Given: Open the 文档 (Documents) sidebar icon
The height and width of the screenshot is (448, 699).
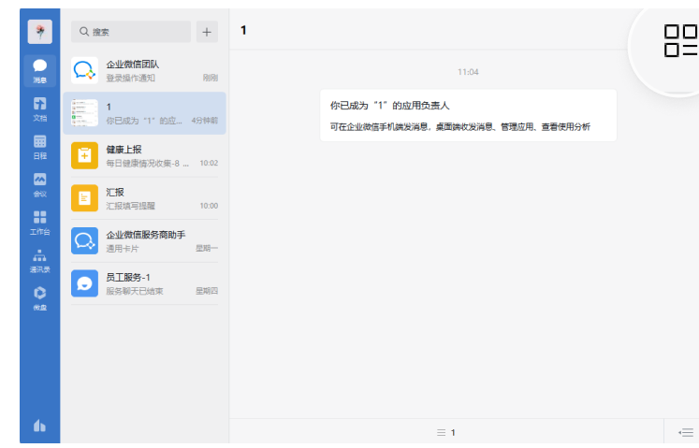Looking at the screenshot, I should click(x=39, y=108).
